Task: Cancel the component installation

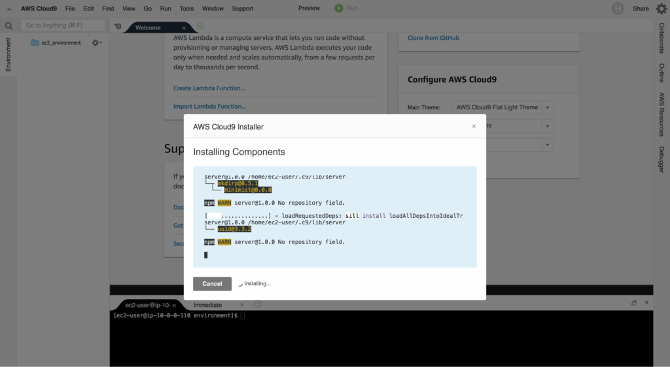Action: point(213,284)
